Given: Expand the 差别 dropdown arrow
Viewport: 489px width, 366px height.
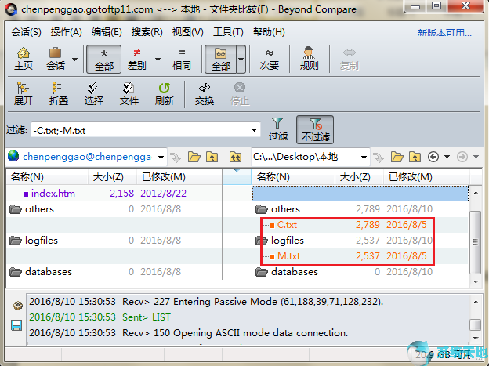Looking at the screenshot, I should click(158, 60).
